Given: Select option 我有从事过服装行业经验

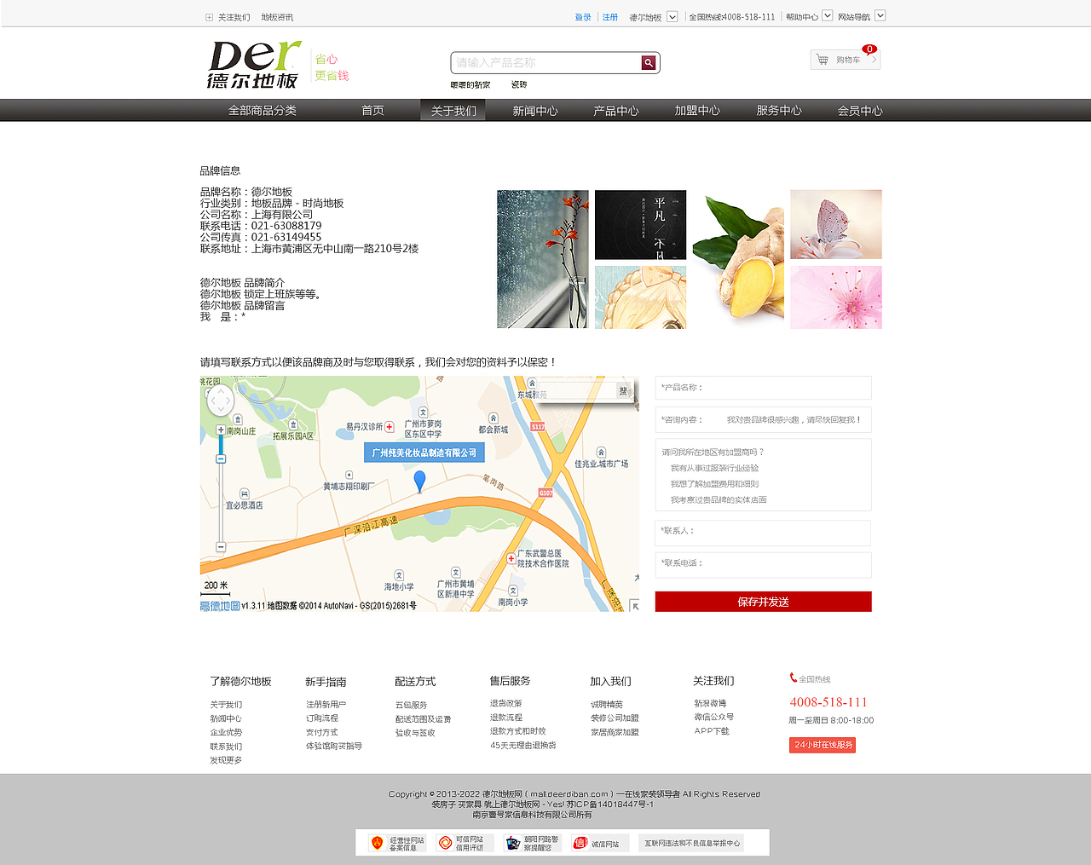Looking at the screenshot, I should tap(714, 468).
